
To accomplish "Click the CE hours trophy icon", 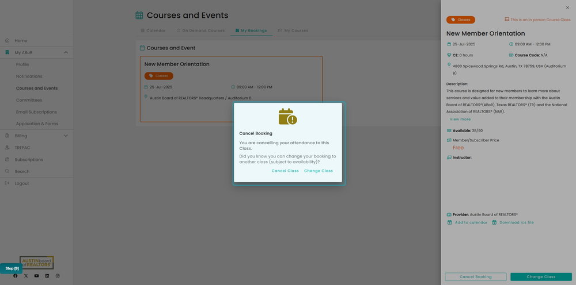I will (x=449, y=55).
